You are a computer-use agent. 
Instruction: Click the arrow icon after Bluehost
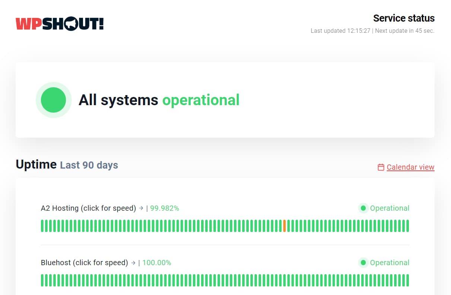coord(133,263)
